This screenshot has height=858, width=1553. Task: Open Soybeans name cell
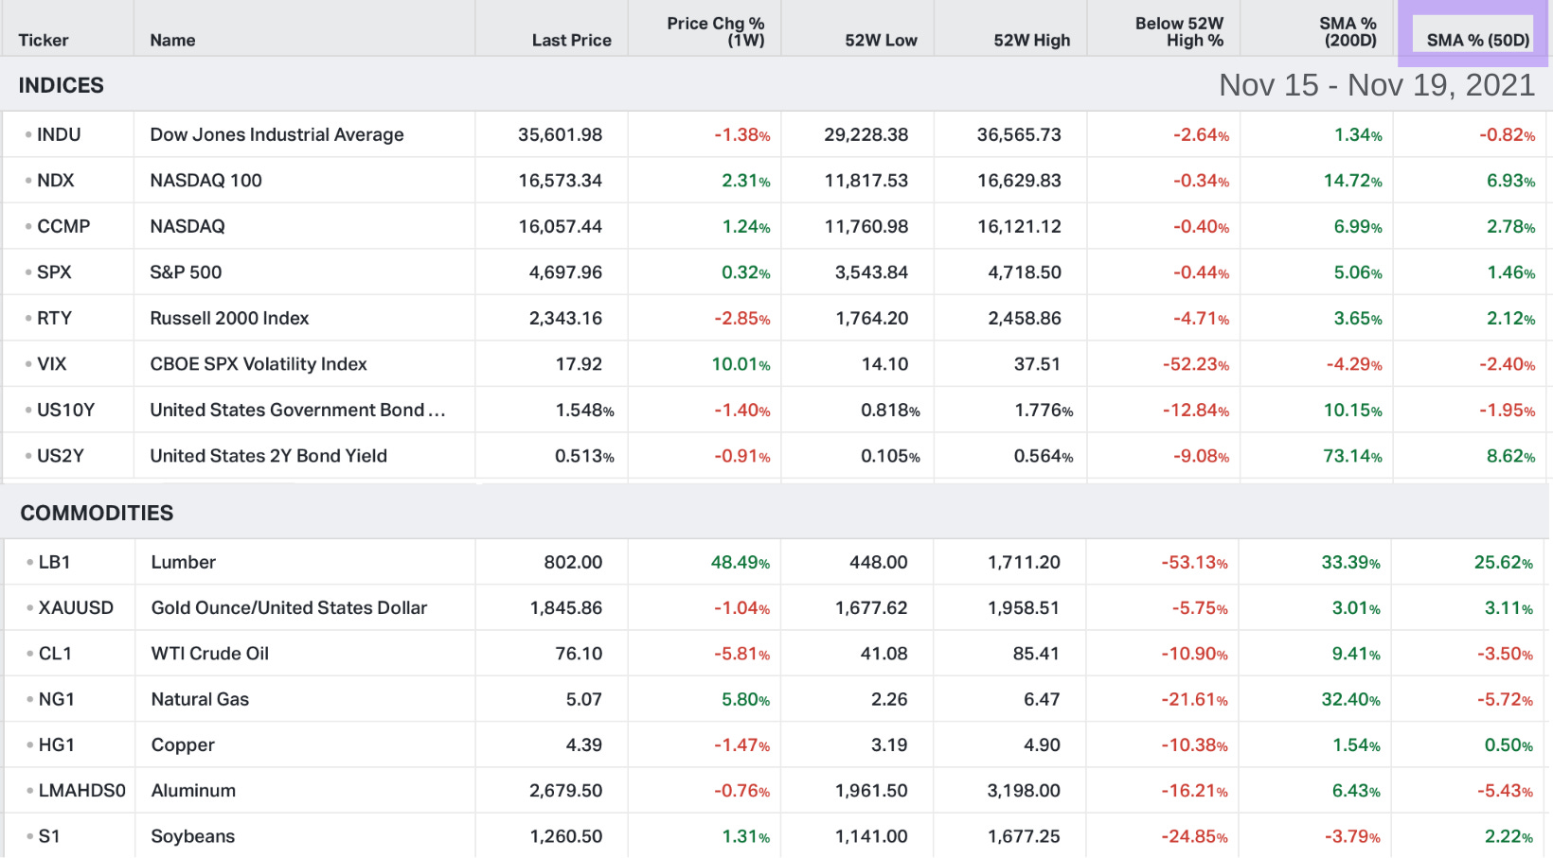[x=193, y=836]
